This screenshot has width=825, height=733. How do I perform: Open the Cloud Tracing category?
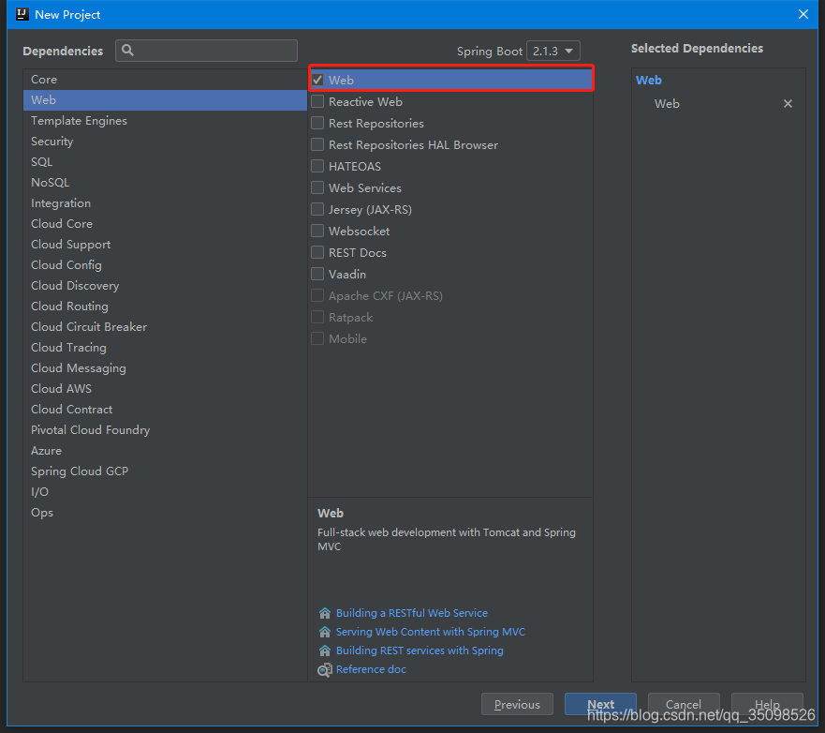pos(165,348)
